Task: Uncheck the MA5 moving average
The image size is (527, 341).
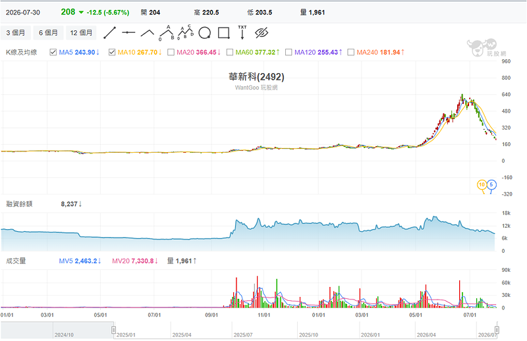Action: coord(53,52)
